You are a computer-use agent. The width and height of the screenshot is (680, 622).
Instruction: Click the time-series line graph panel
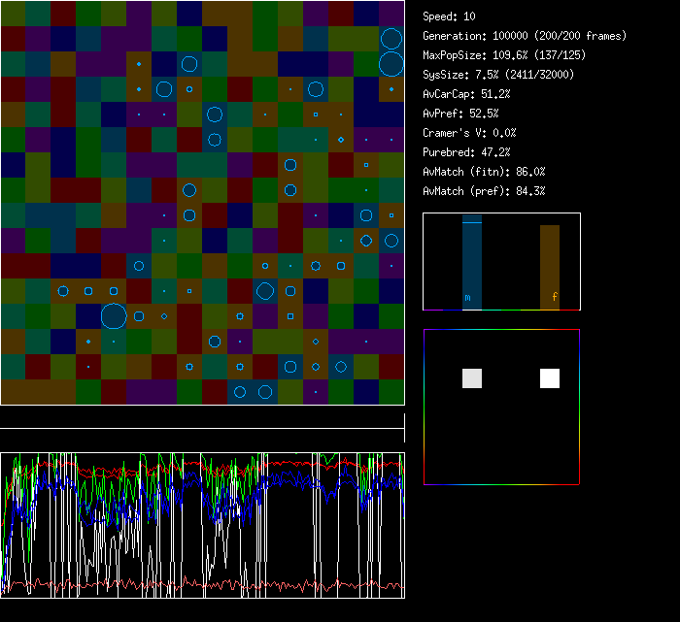click(x=202, y=525)
